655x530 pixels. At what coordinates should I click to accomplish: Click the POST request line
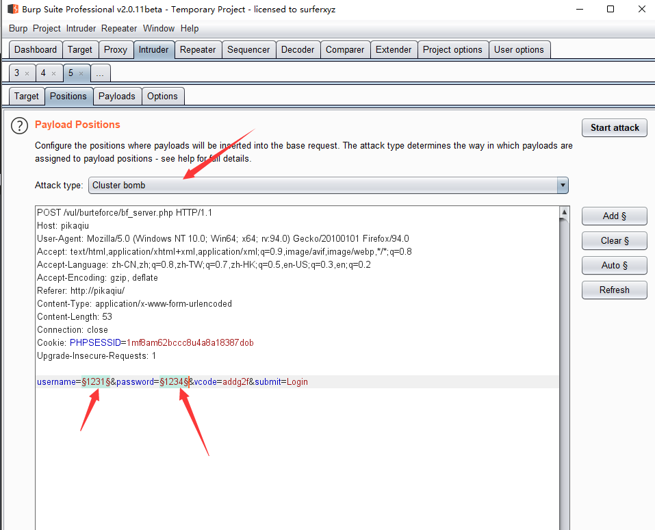pyautogui.click(x=125, y=213)
